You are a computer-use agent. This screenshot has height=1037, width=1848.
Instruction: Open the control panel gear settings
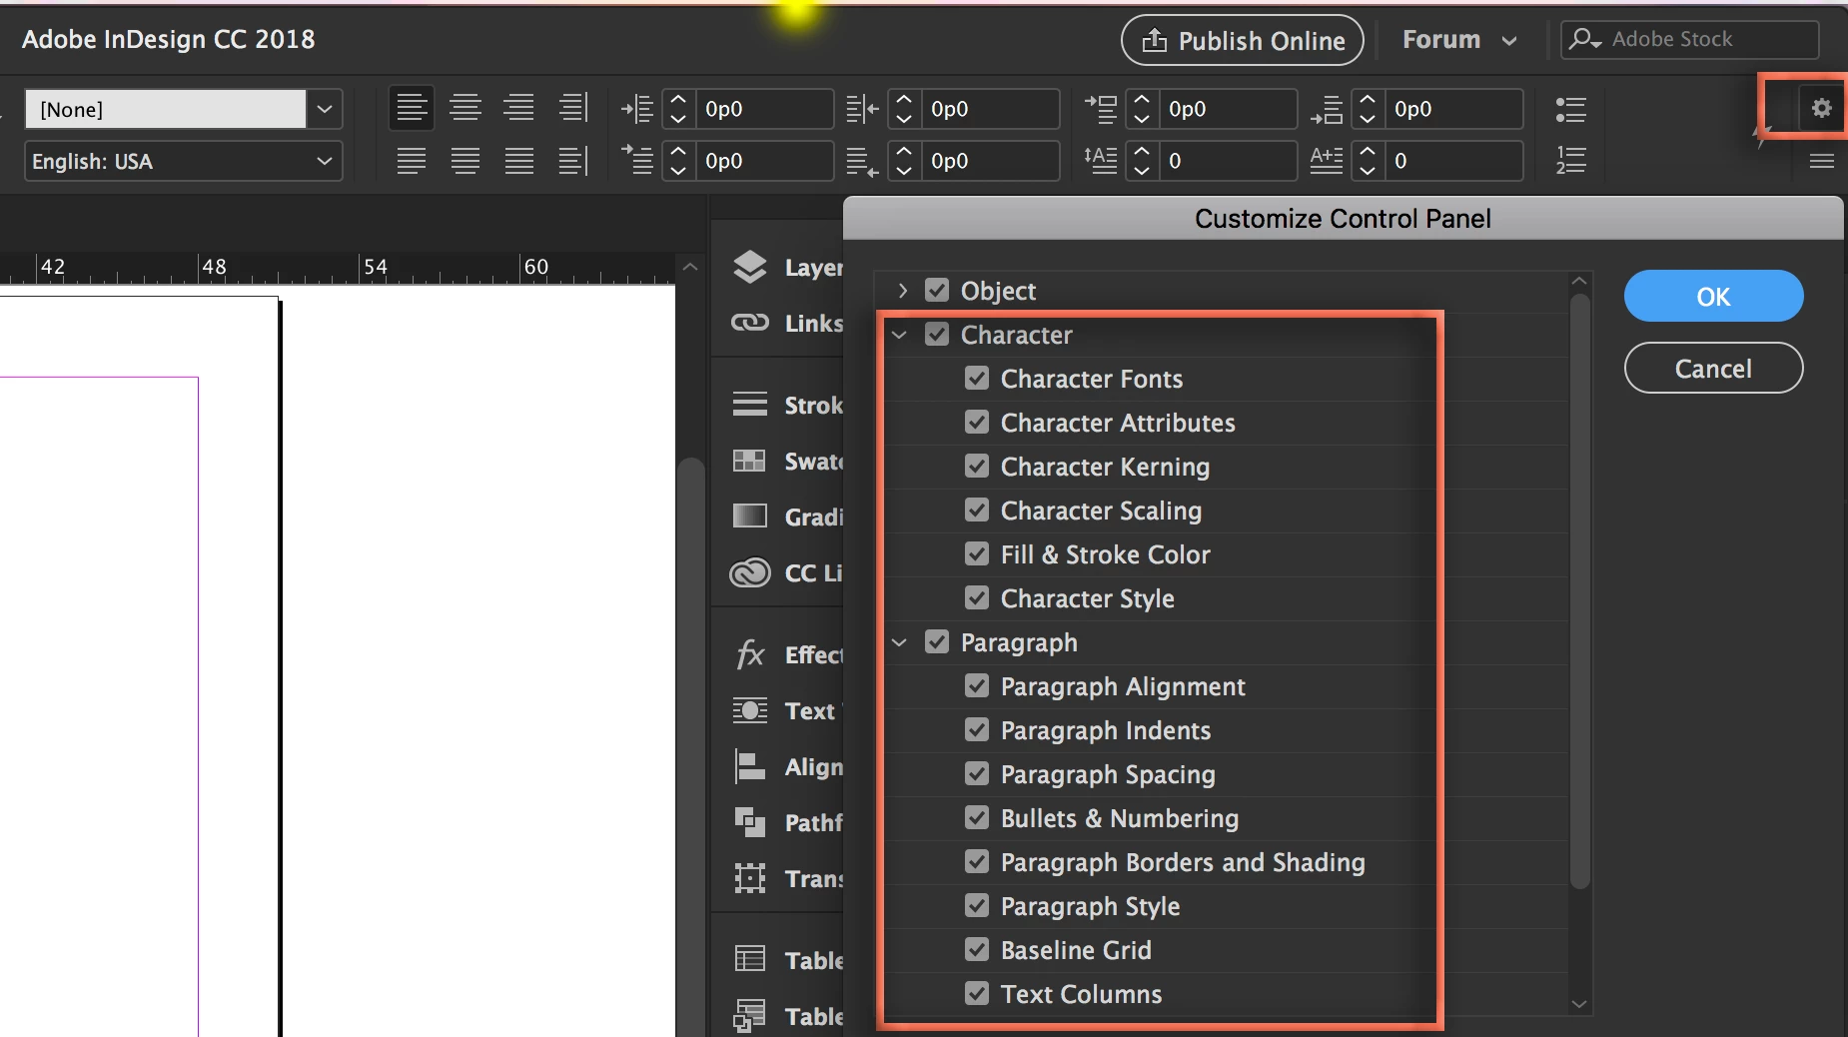[1821, 108]
